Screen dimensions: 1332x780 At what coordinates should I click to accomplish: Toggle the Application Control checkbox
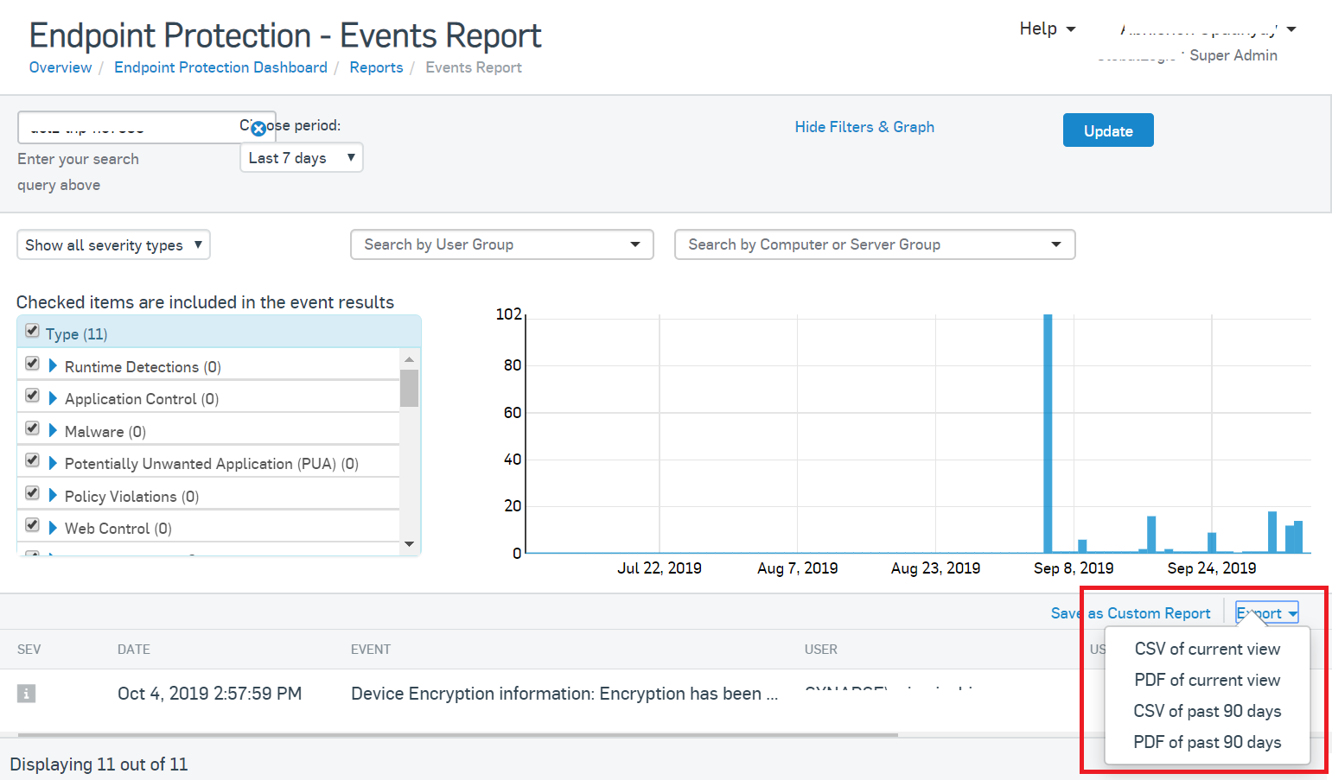[32, 396]
